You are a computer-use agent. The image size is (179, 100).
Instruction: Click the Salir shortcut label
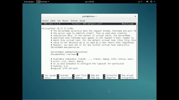coord(48,78)
